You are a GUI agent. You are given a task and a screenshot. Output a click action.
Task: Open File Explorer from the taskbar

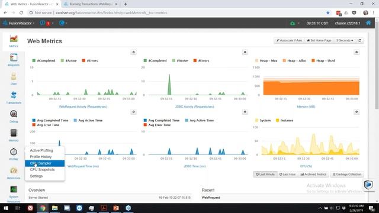coord(55,208)
